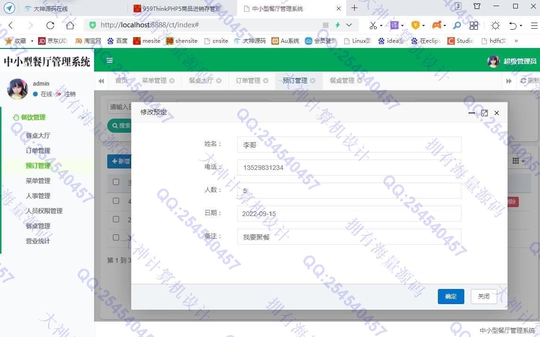Image resolution: width=540 pixels, height=337 pixels.
Task: Close the 菜单管理 tab
Action: [172, 80]
